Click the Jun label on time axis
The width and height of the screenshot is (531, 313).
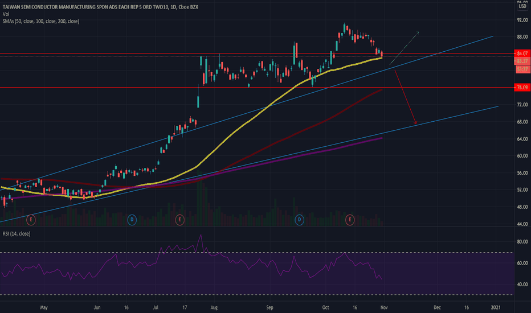(x=97, y=307)
